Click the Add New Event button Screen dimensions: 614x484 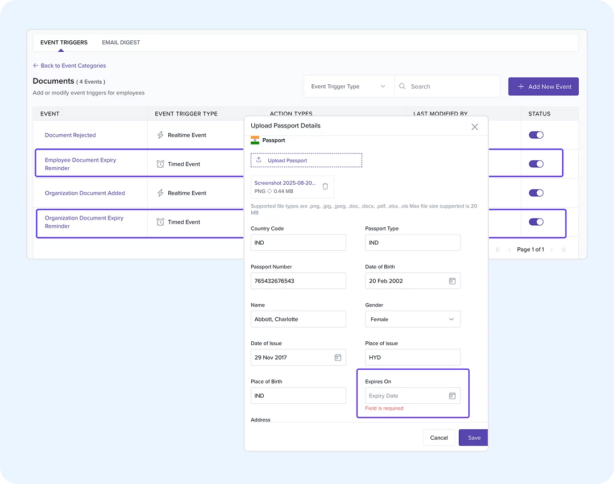point(543,86)
